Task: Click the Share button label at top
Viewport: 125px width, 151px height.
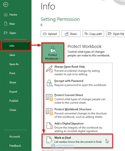Action: (x=73, y=34)
